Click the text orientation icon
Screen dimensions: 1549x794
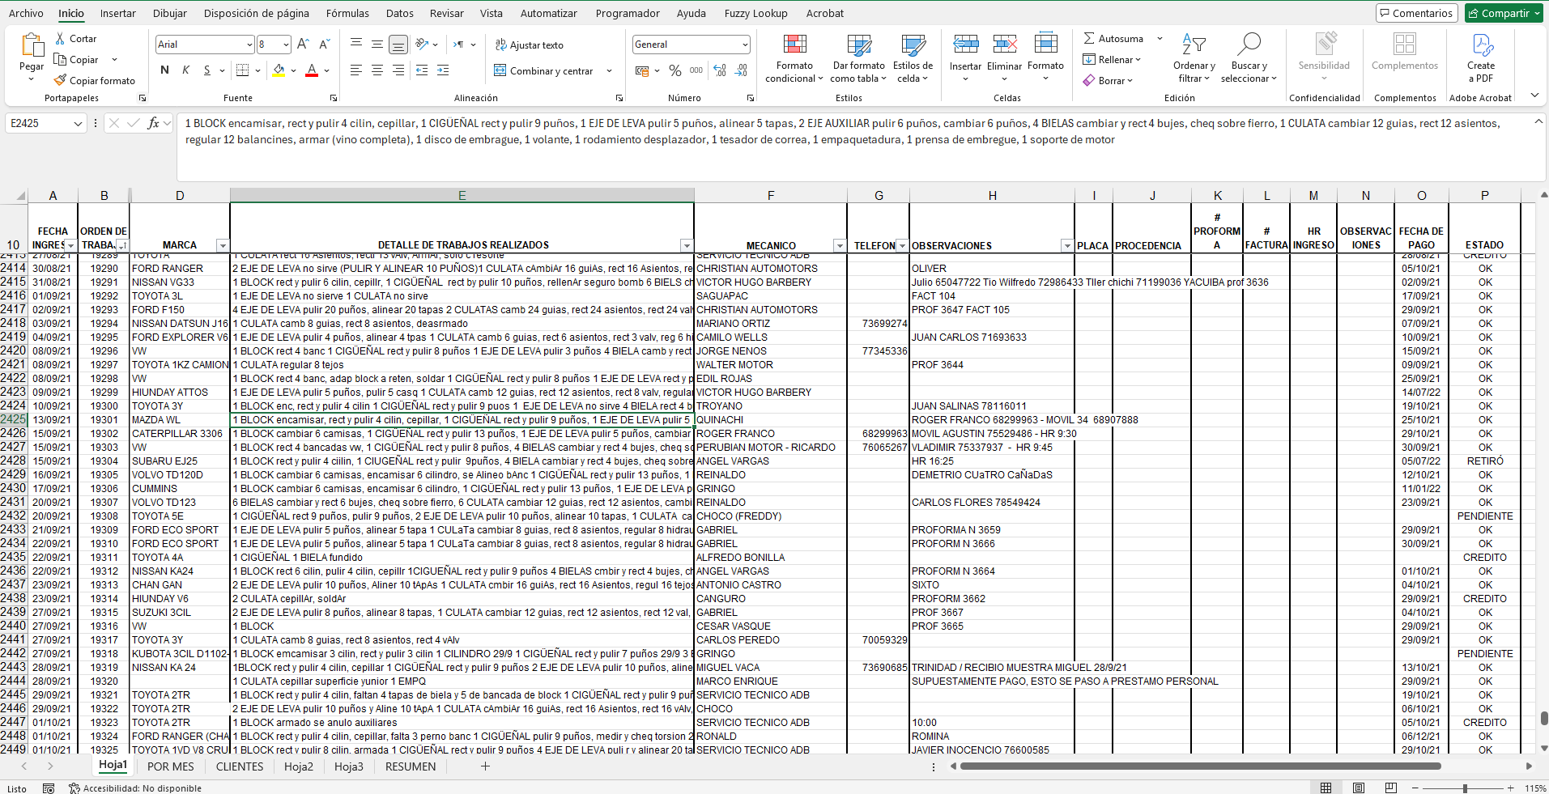pyautogui.click(x=422, y=45)
